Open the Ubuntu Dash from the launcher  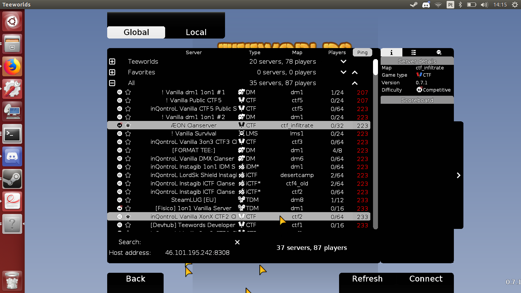pos(12,21)
